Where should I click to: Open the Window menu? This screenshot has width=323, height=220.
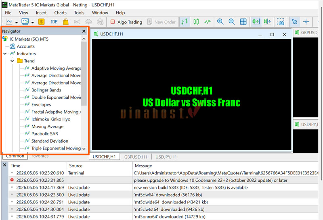(100, 13)
